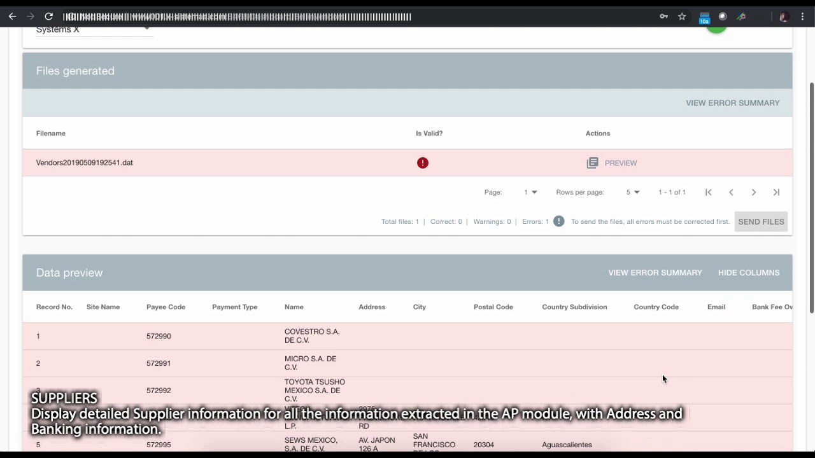The width and height of the screenshot is (815, 458).
Task: Click the browser address bar
Action: (x=357, y=17)
